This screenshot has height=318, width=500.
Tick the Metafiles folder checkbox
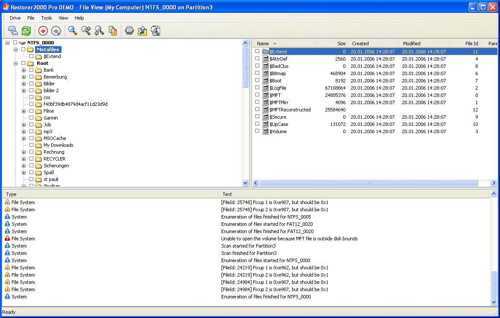pyautogui.click(x=23, y=50)
